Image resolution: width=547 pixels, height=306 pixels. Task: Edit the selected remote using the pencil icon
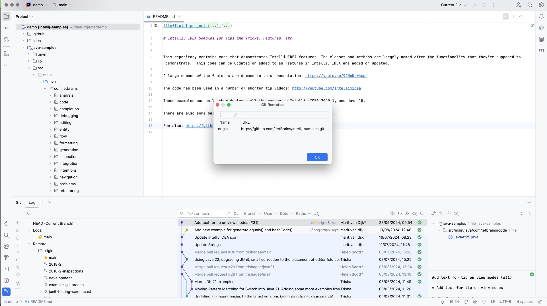pos(235,115)
